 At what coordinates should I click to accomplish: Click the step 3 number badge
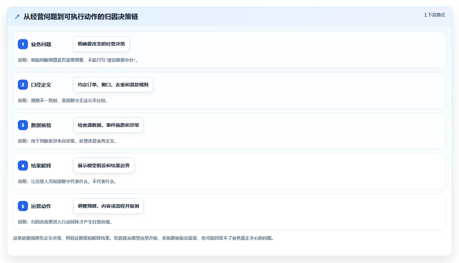(23, 125)
